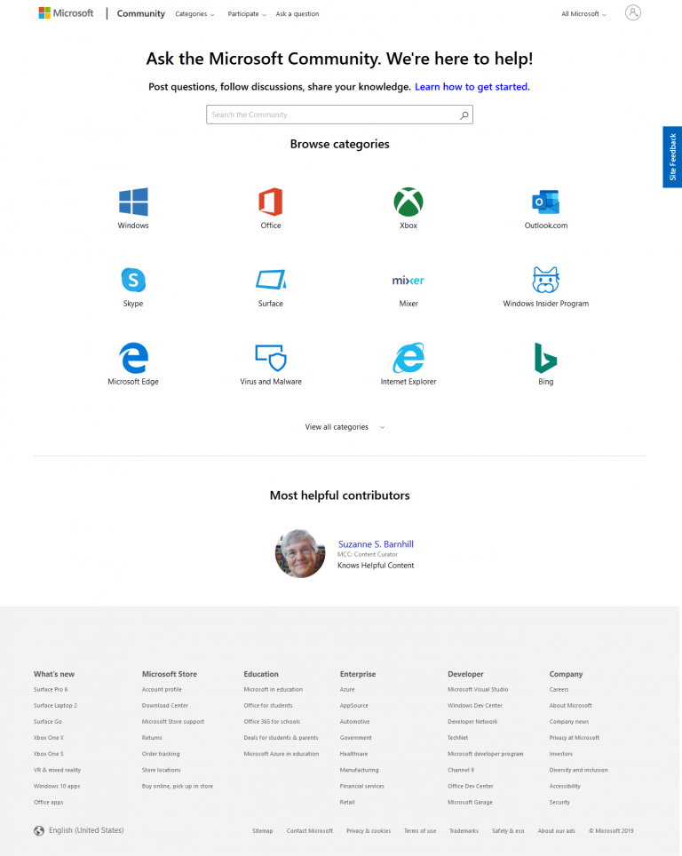Open Channel 9 footer link

(461, 770)
